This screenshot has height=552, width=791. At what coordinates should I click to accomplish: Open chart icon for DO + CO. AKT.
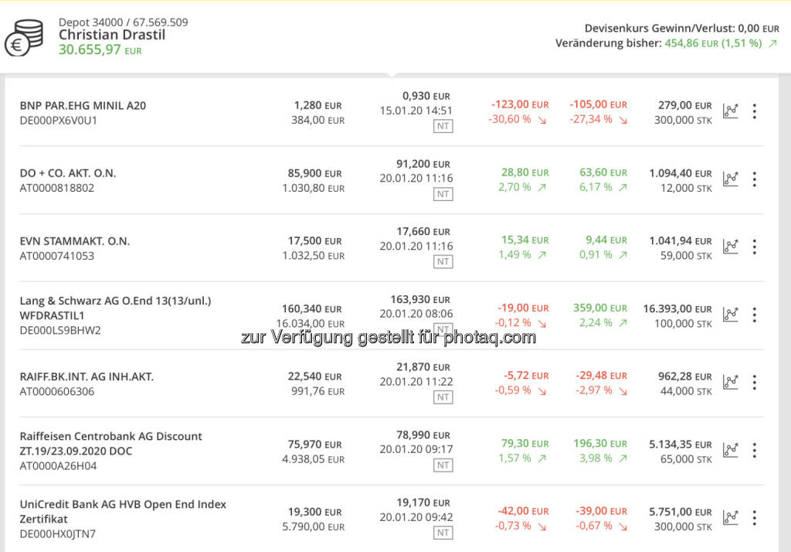(730, 179)
